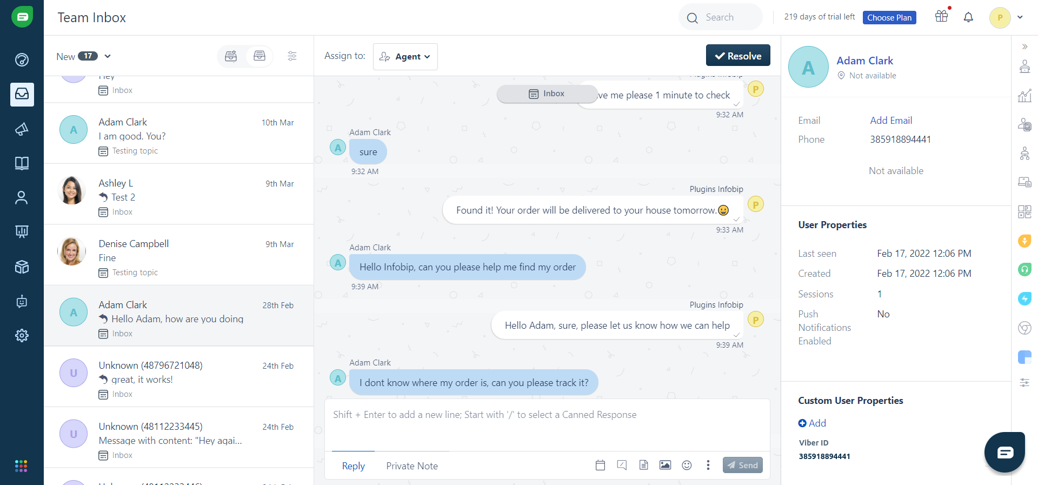Open the dashboard icon in left sidebar
Screen dimensions: 1038x485
coord(22,59)
